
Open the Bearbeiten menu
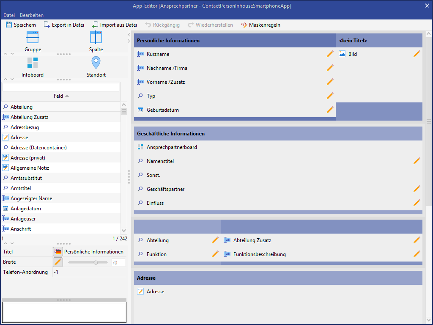[x=32, y=15]
